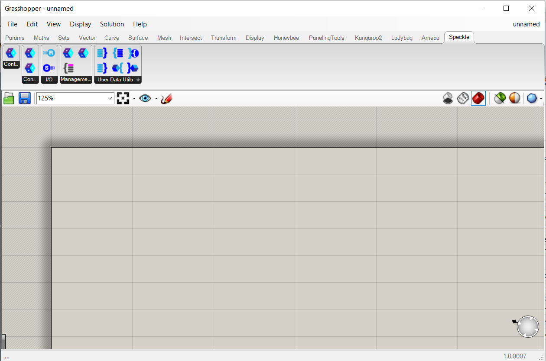This screenshot has height=361, width=546.
Task: Expand the User Data Utils panel arrow
Action: [x=138, y=80]
